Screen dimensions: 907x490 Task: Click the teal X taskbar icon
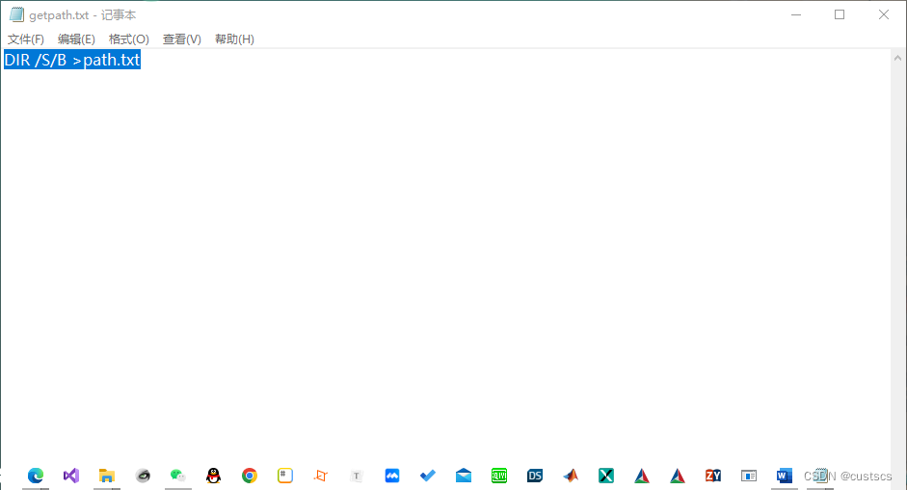pyautogui.click(x=606, y=476)
